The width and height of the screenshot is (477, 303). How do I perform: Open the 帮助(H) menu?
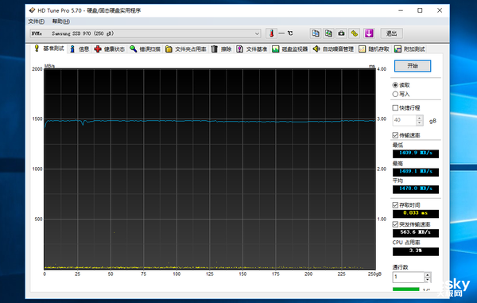click(61, 21)
